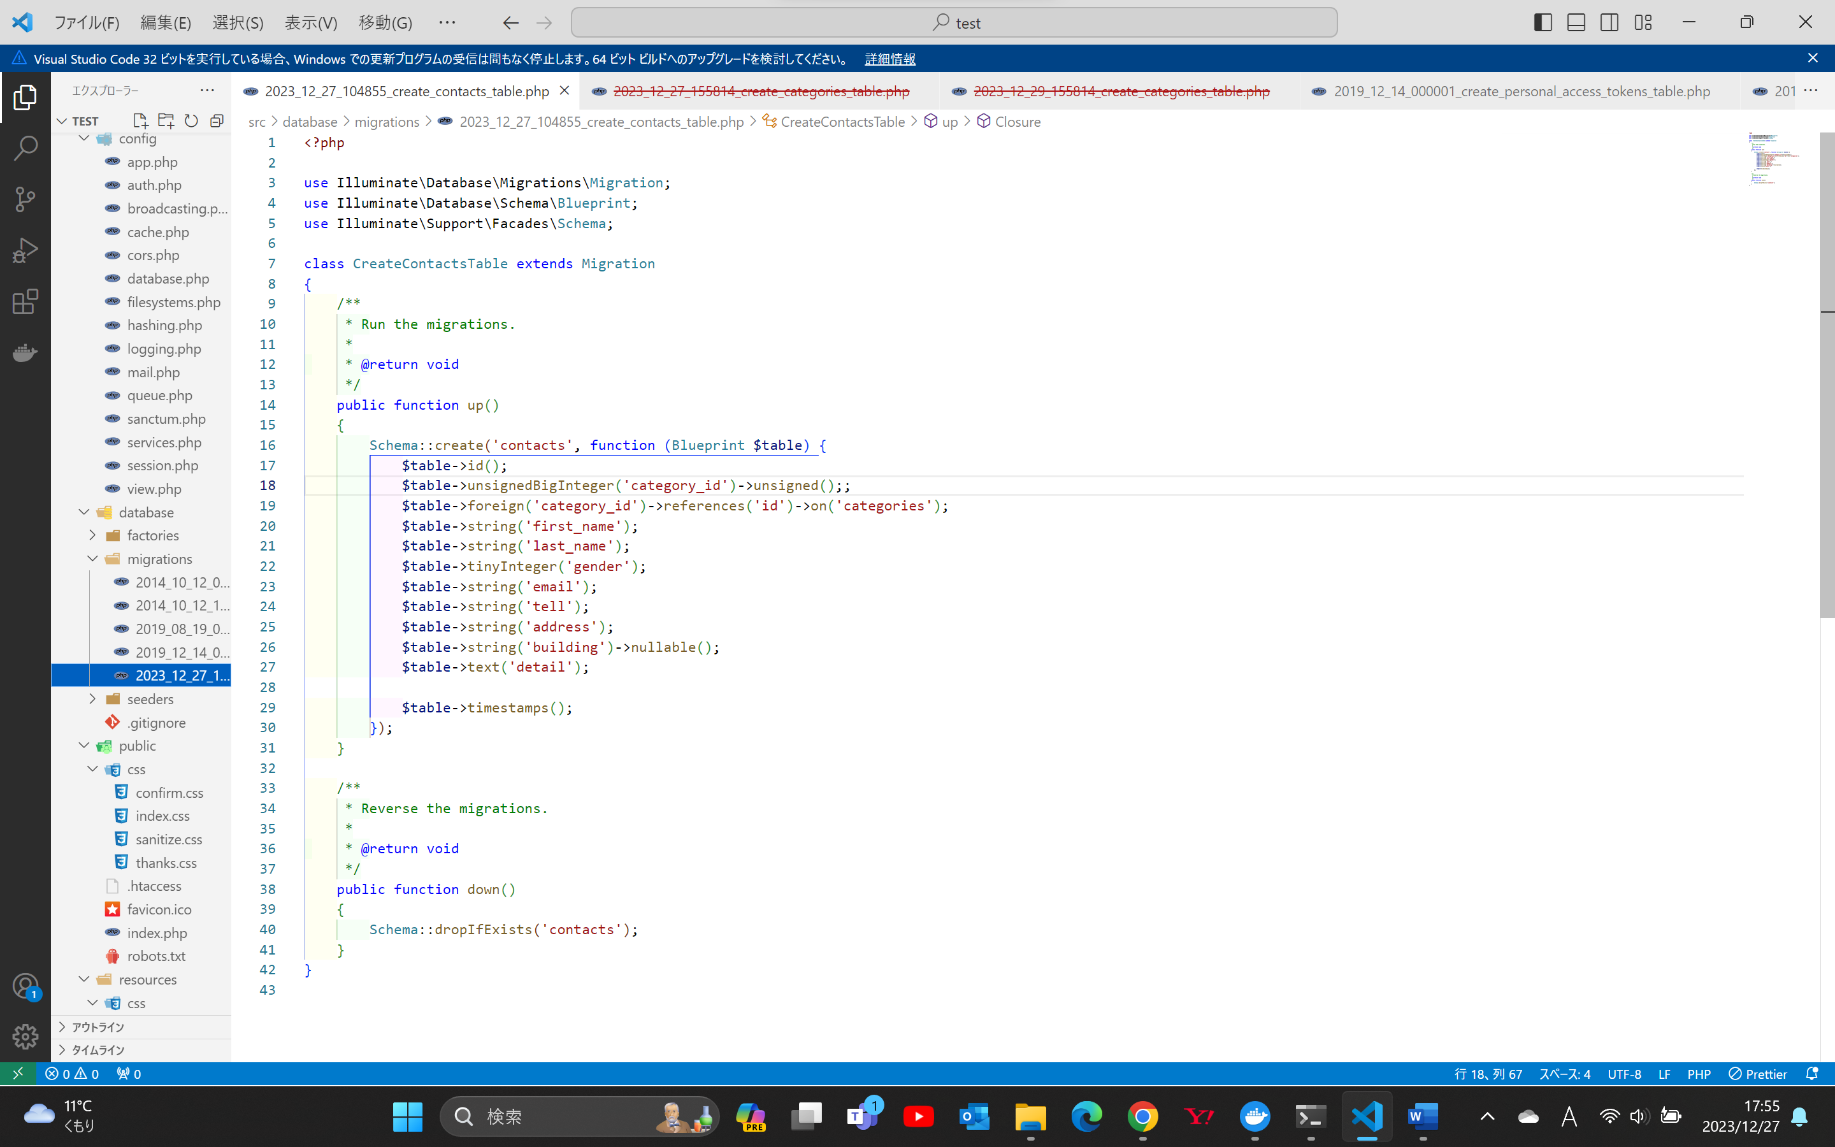This screenshot has height=1147, width=1835.
Task: Click Prettier status bar button
Action: [x=1758, y=1074]
